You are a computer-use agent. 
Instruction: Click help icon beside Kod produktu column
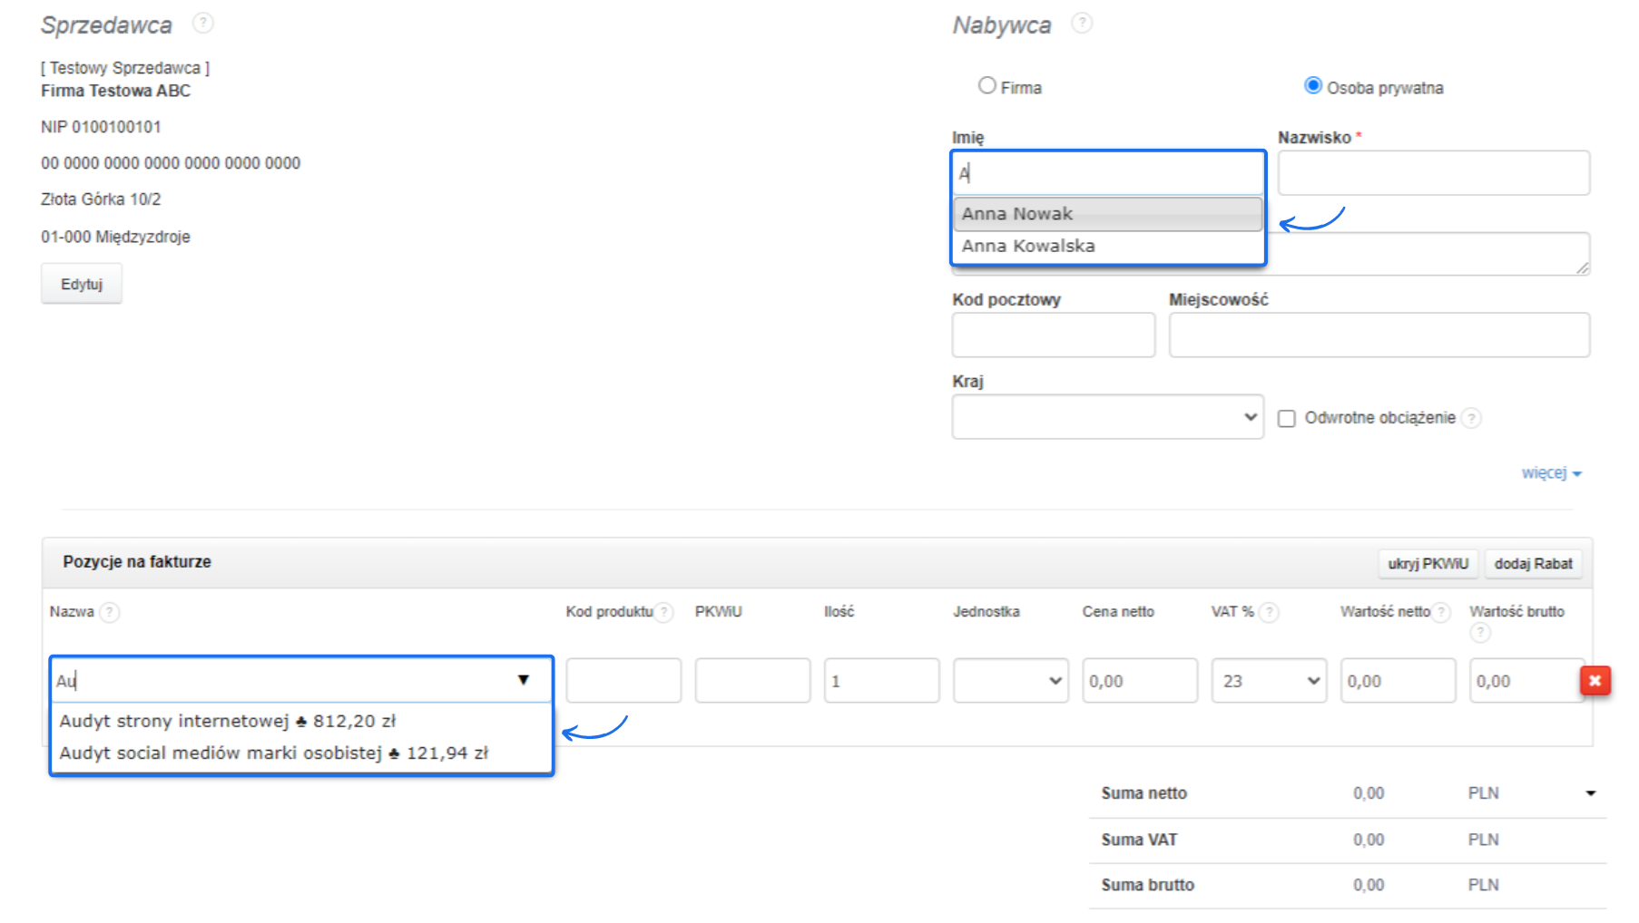(x=664, y=612)
